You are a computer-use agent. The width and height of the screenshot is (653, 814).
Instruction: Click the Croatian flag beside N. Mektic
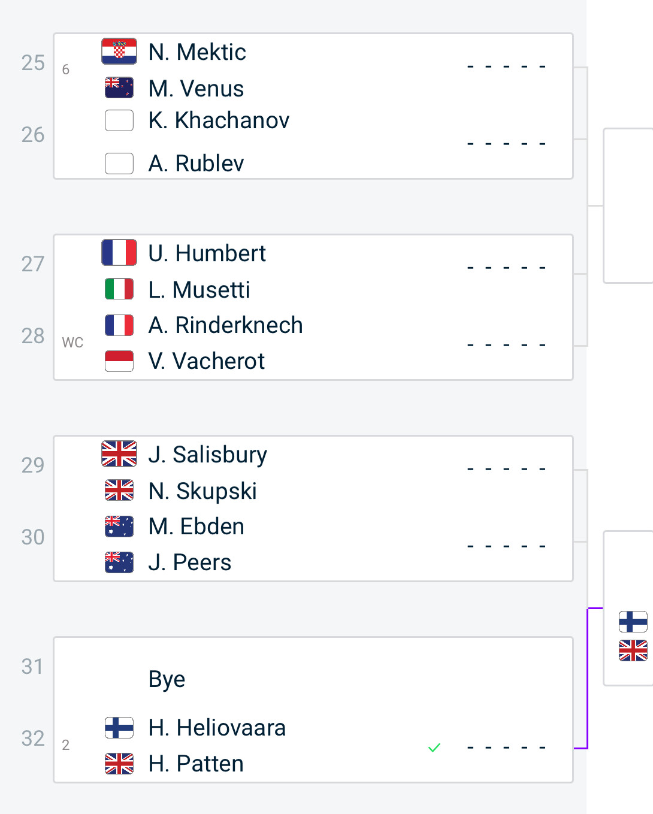(119, 52)
